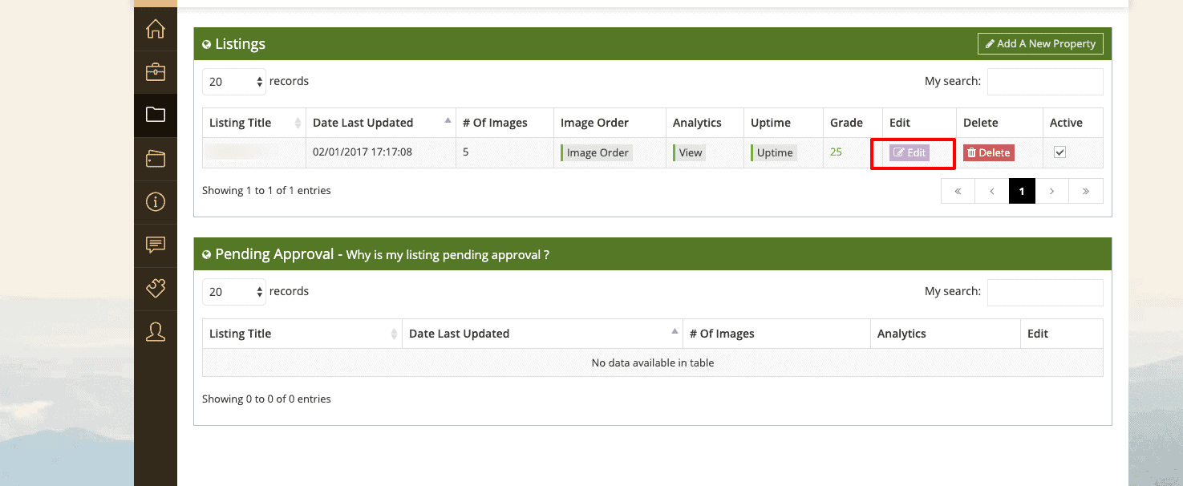Click the info circle sidebar icon
Viewport: 1183px width, 486px height.
[156, 202]
